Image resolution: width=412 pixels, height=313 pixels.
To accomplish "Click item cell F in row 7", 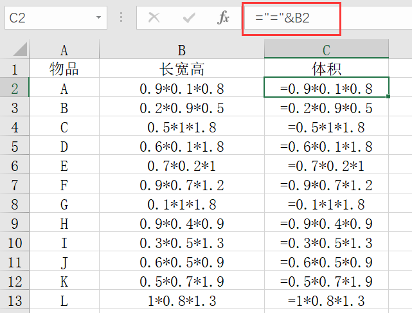I will (64, 184).
